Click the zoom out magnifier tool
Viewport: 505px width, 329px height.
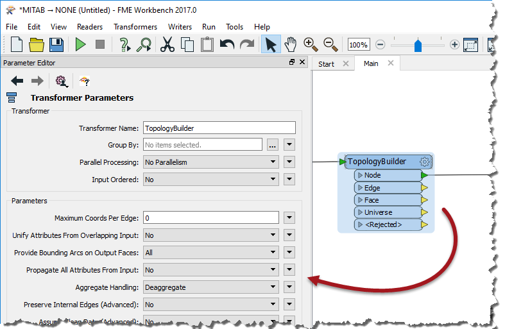330,44
